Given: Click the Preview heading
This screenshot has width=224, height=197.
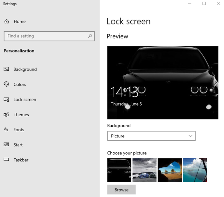Looking at the screenshot, I should [117, 36].
